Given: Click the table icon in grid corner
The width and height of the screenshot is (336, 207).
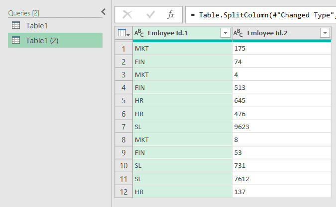Looking at the screenshot, I should [x=123, y=33].
